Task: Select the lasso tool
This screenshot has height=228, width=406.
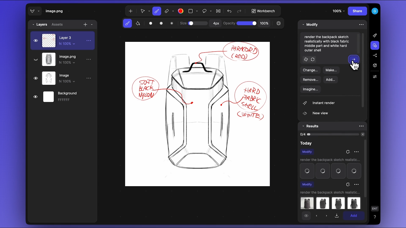Action: (x=204, y=11)
